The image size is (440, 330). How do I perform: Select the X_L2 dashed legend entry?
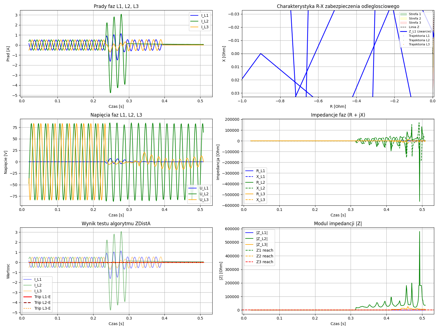click(x=260, y=188)
